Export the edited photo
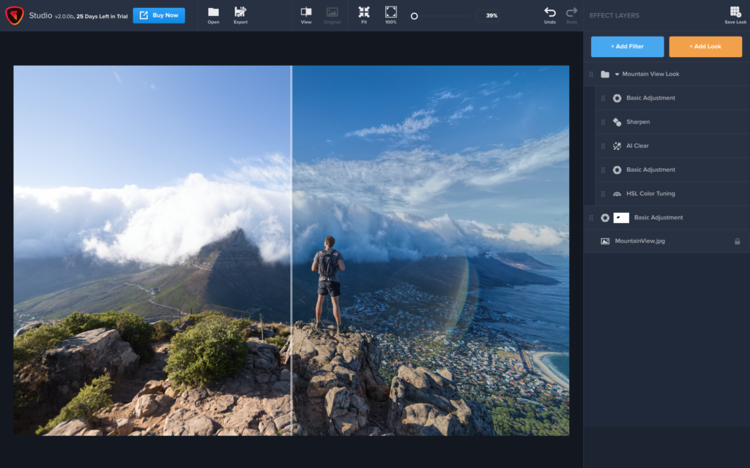Viewport: 750px width, 468px height. (242, 15)
